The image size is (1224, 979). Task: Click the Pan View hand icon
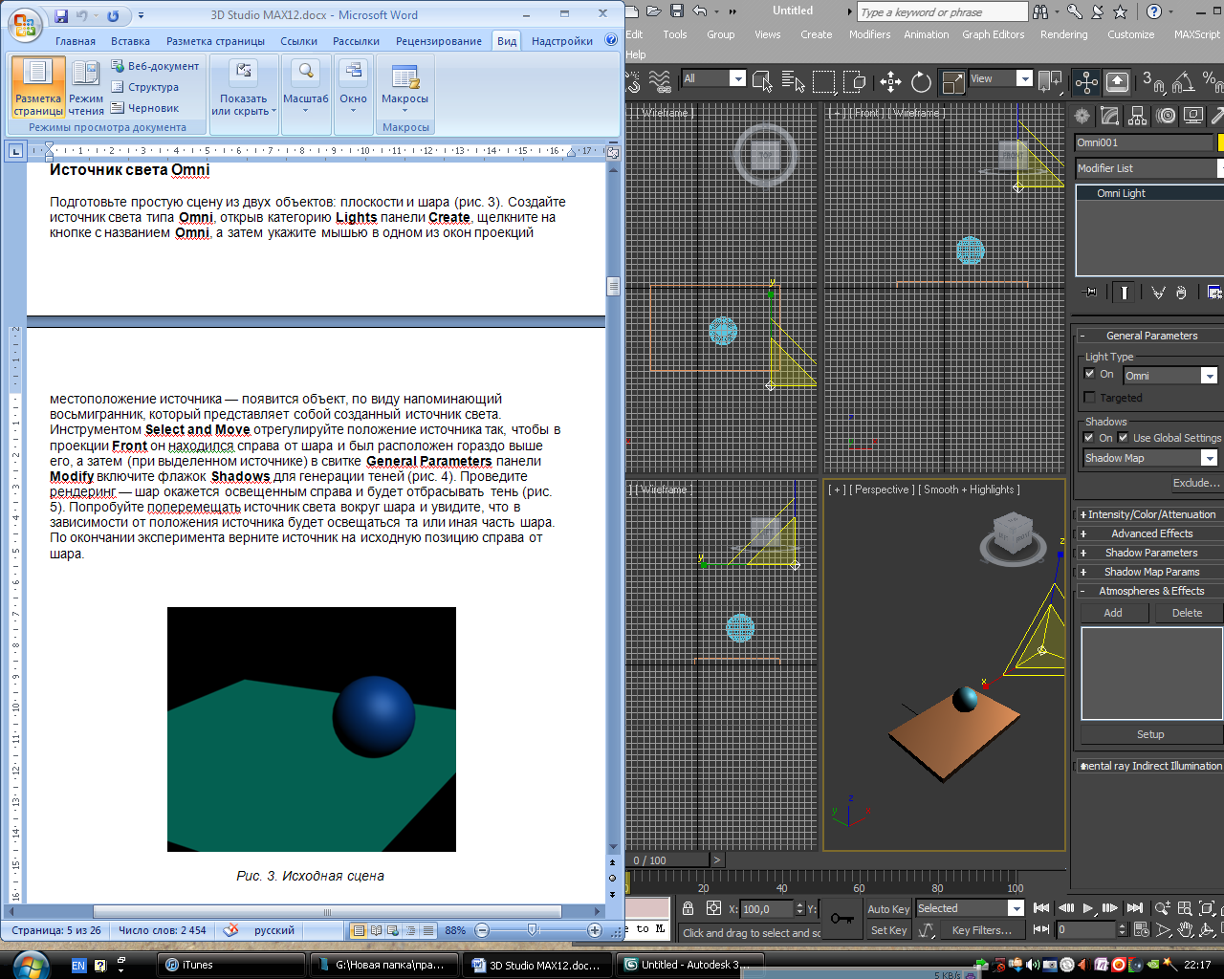tap(1185, 929)
